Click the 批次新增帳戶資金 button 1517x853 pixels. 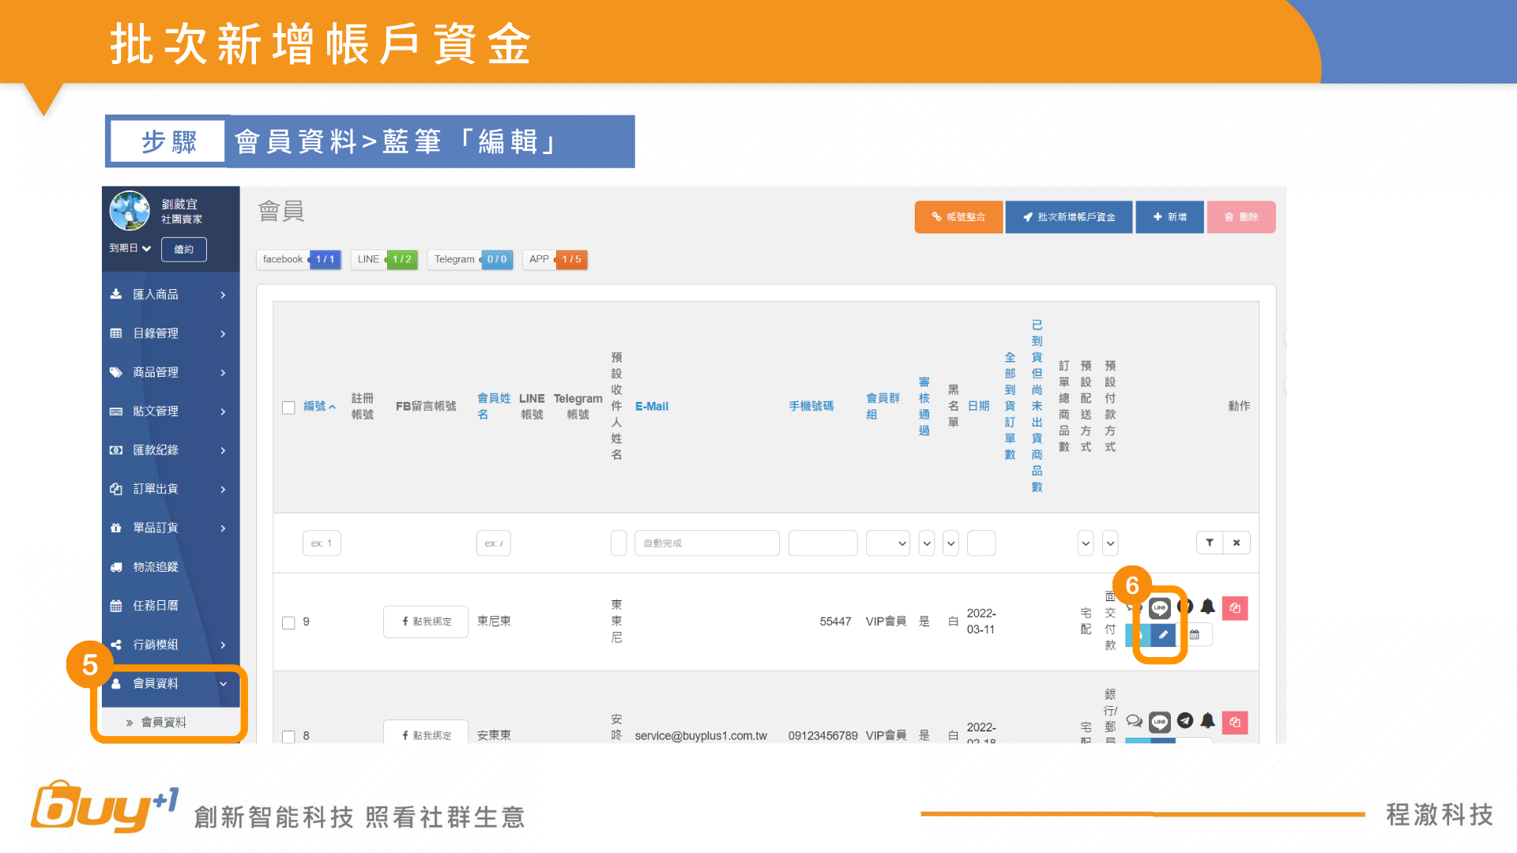[x=1068, y=217]
